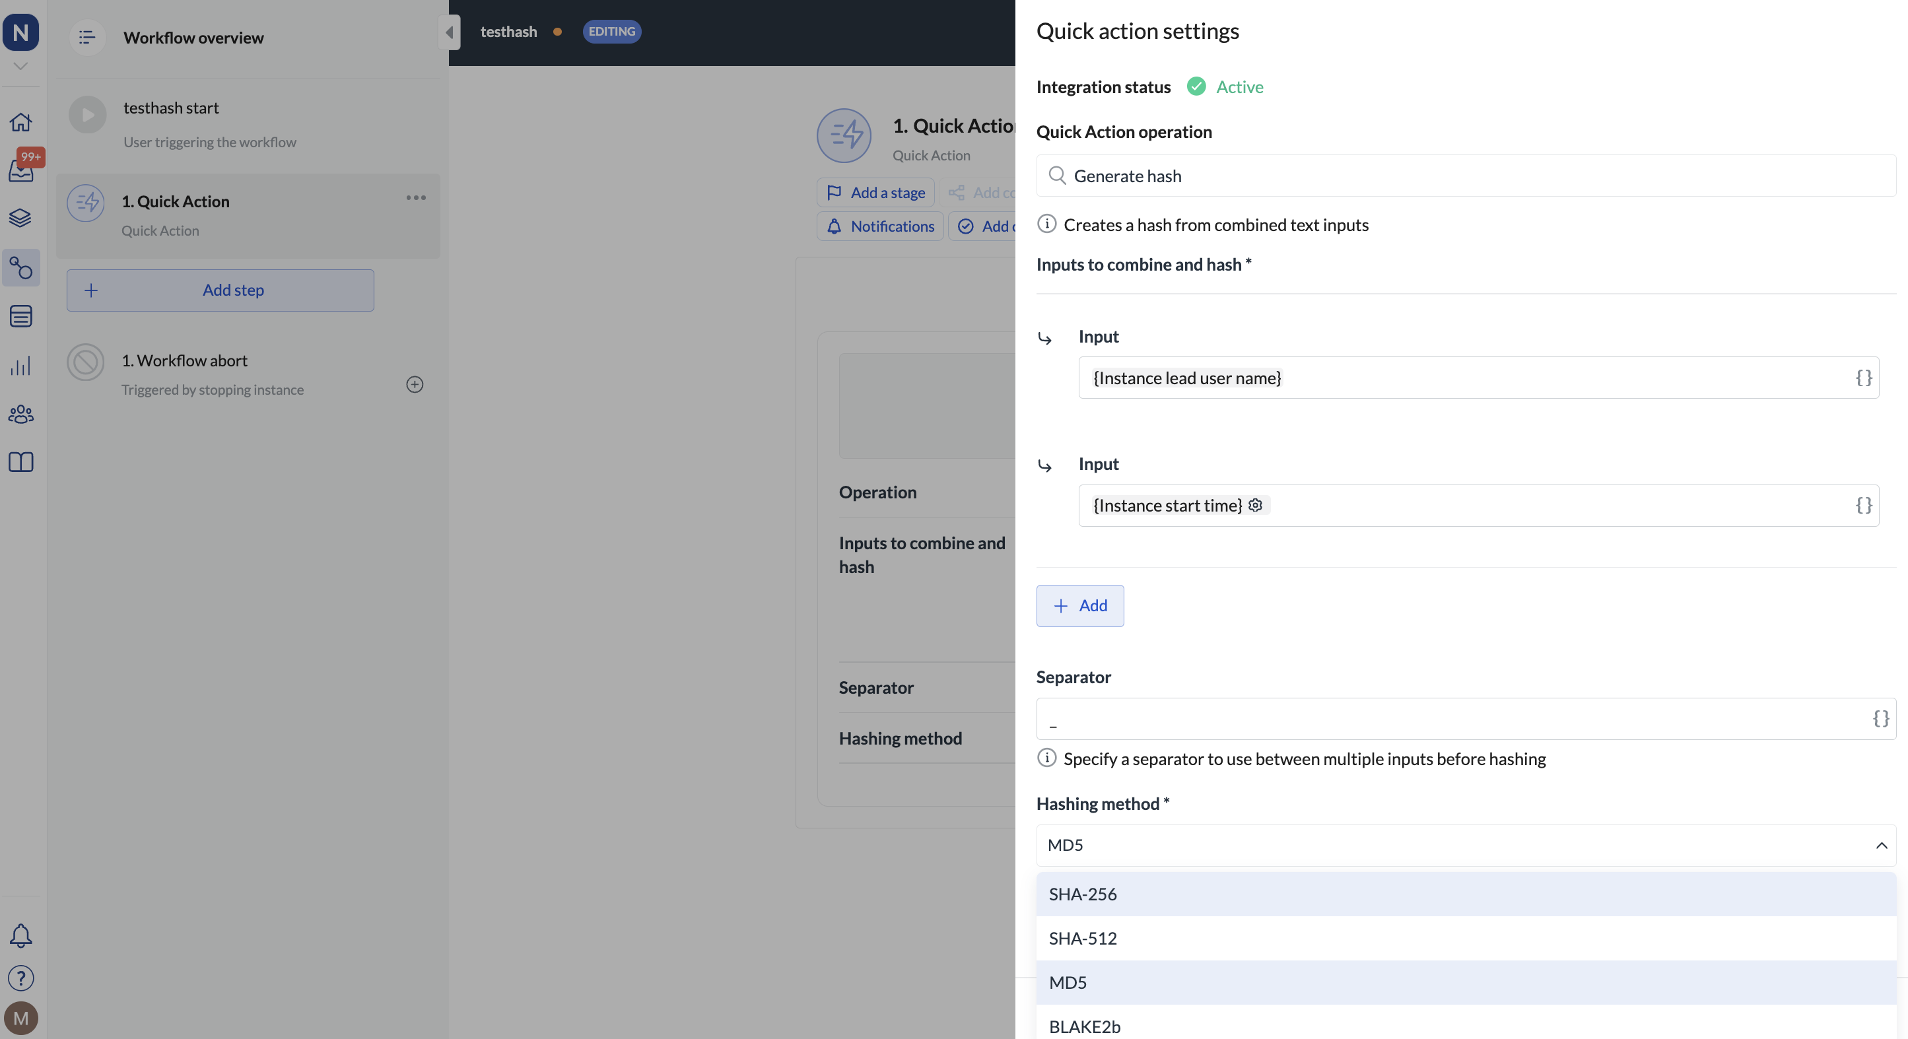The height and width of the screenshot is (1039, 1908).
Task: Open the N logo workspace menu
Action: pyautogui.click(x=20, y=32)
